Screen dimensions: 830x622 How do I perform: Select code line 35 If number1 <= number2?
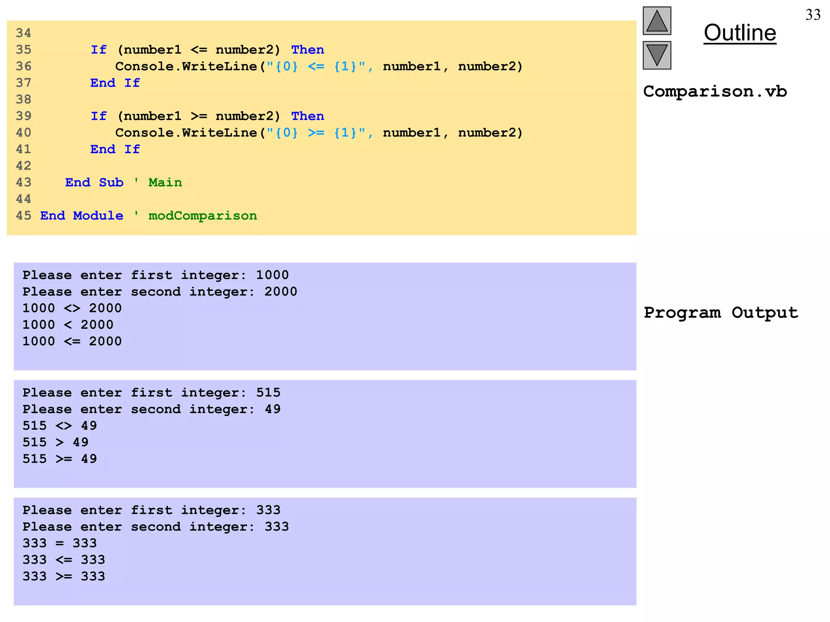(x=207, y=50)
